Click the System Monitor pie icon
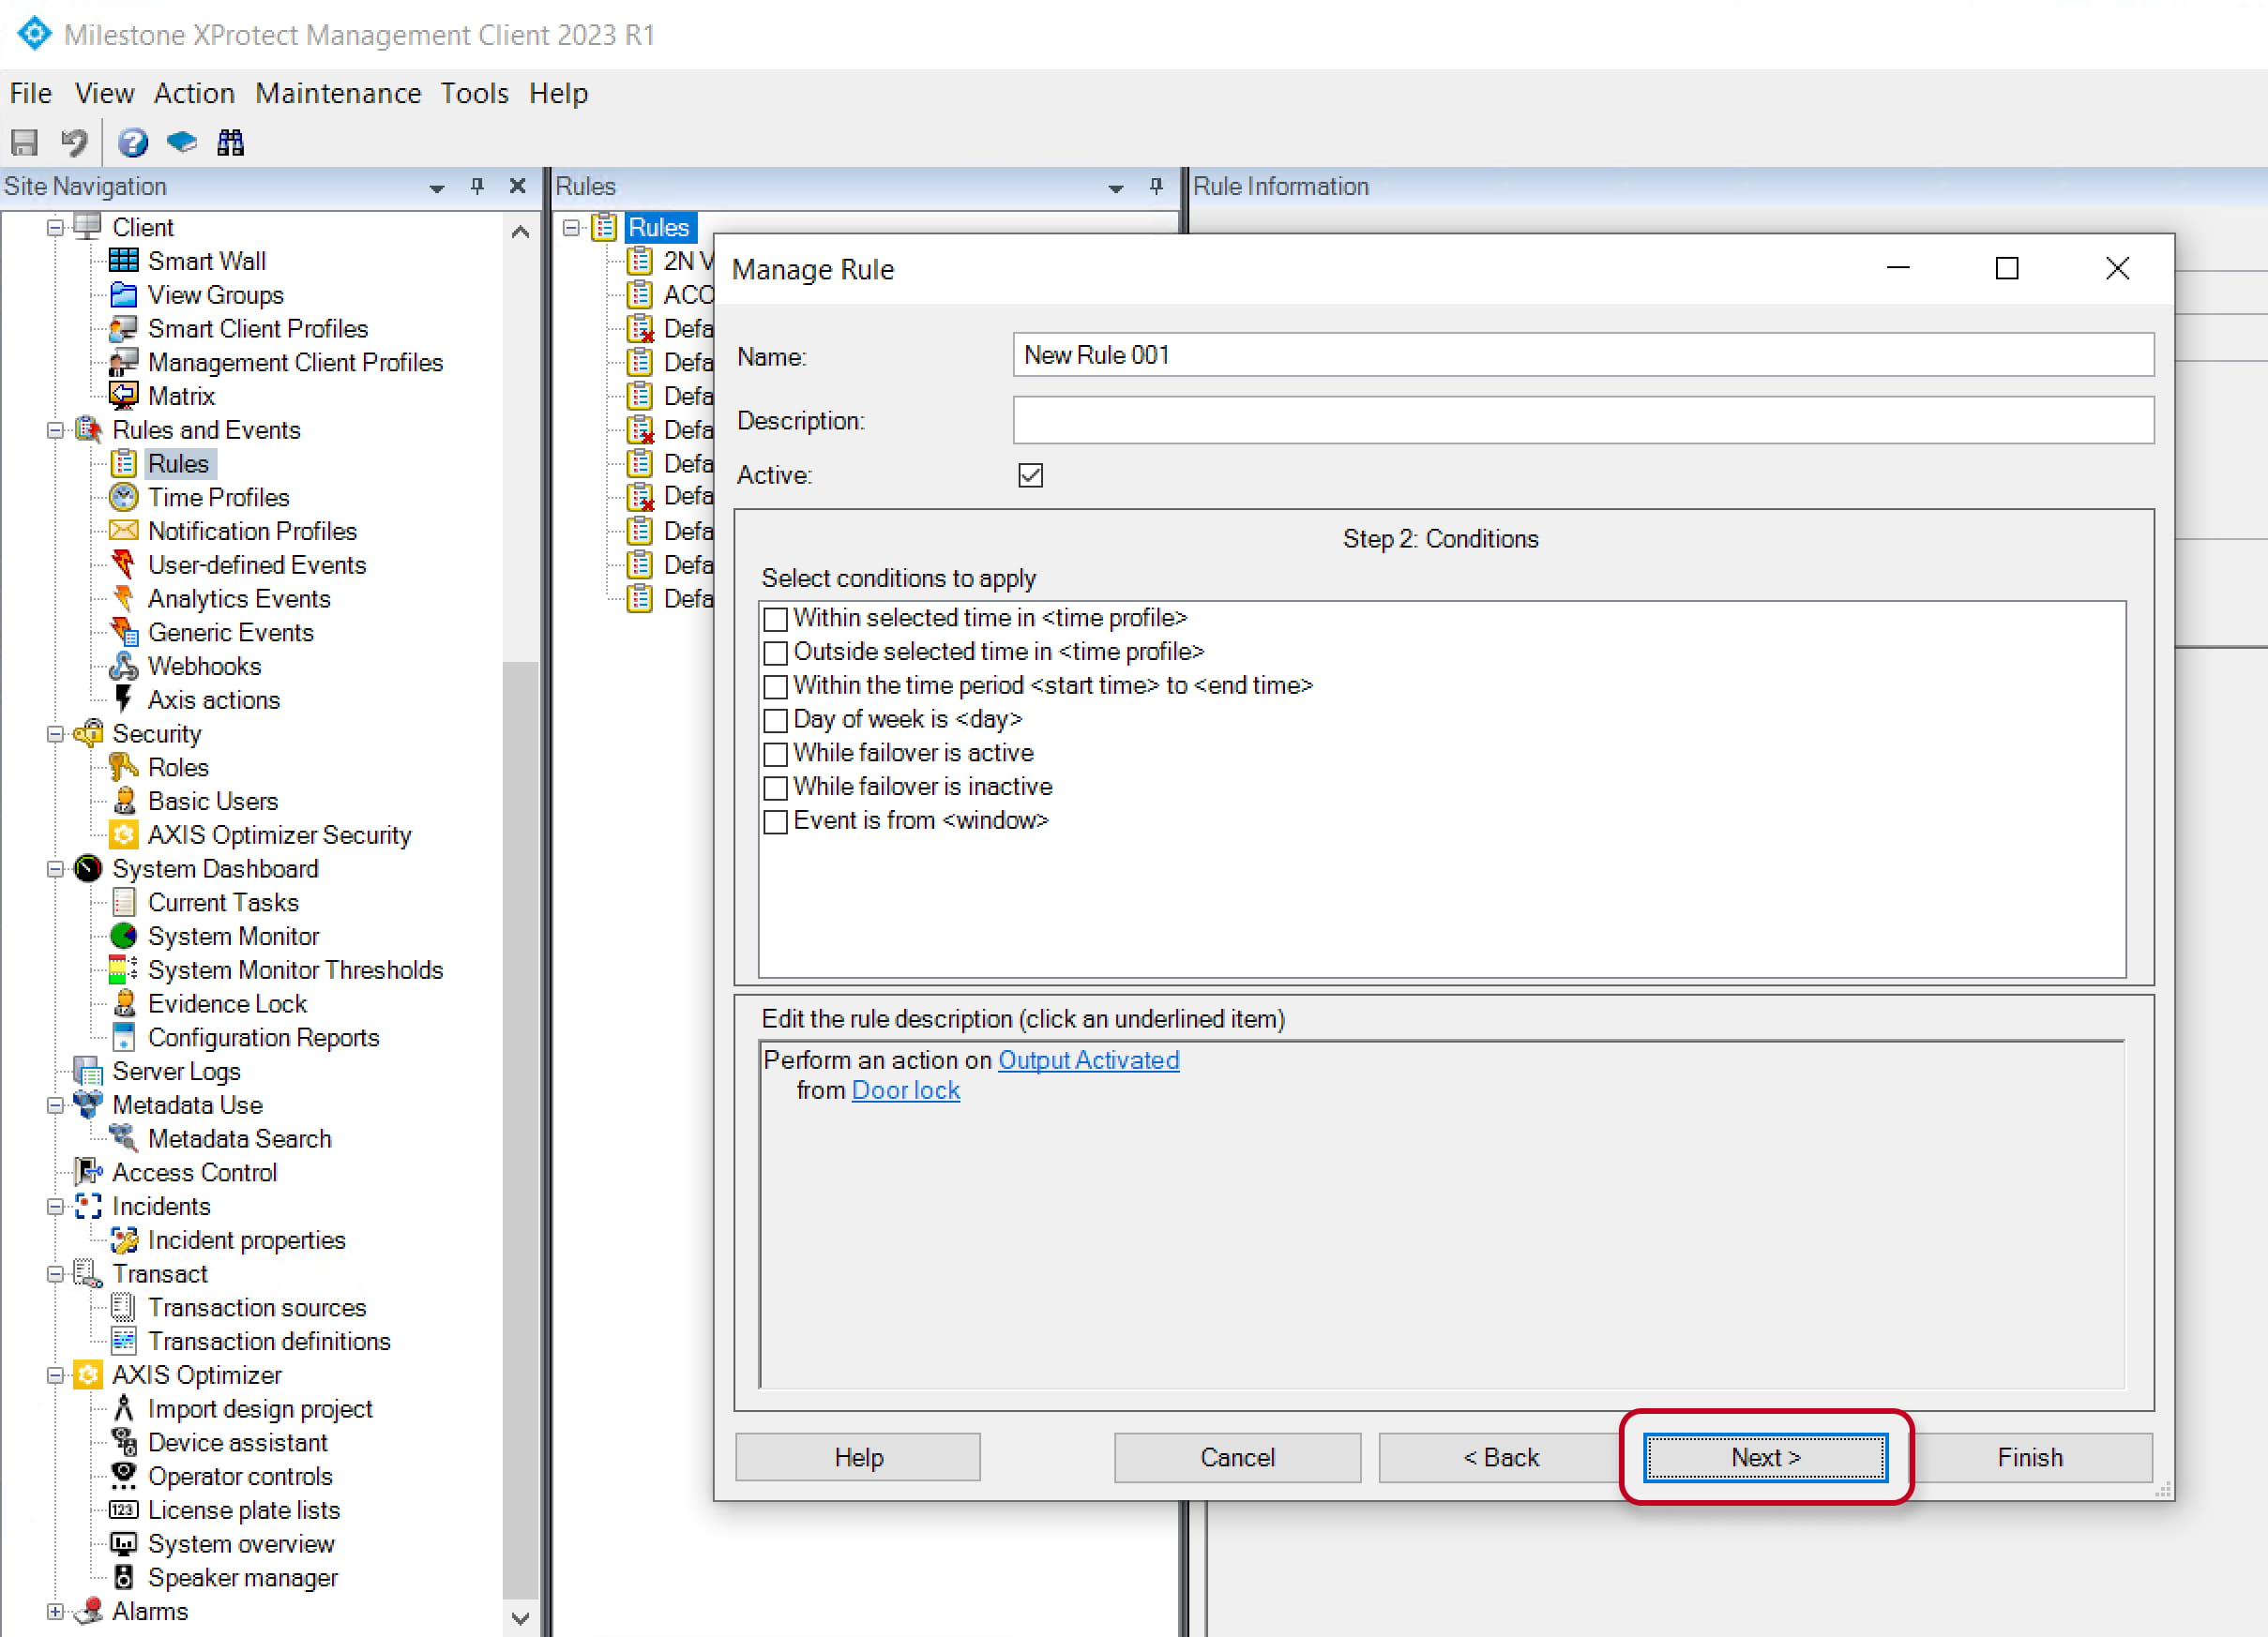 (x=124, y=936)
